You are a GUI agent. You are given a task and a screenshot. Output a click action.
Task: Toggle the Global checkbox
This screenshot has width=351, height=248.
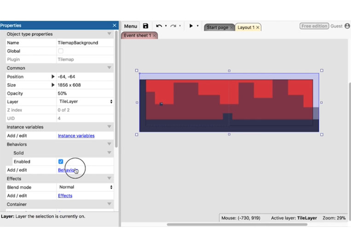[61, 51]
